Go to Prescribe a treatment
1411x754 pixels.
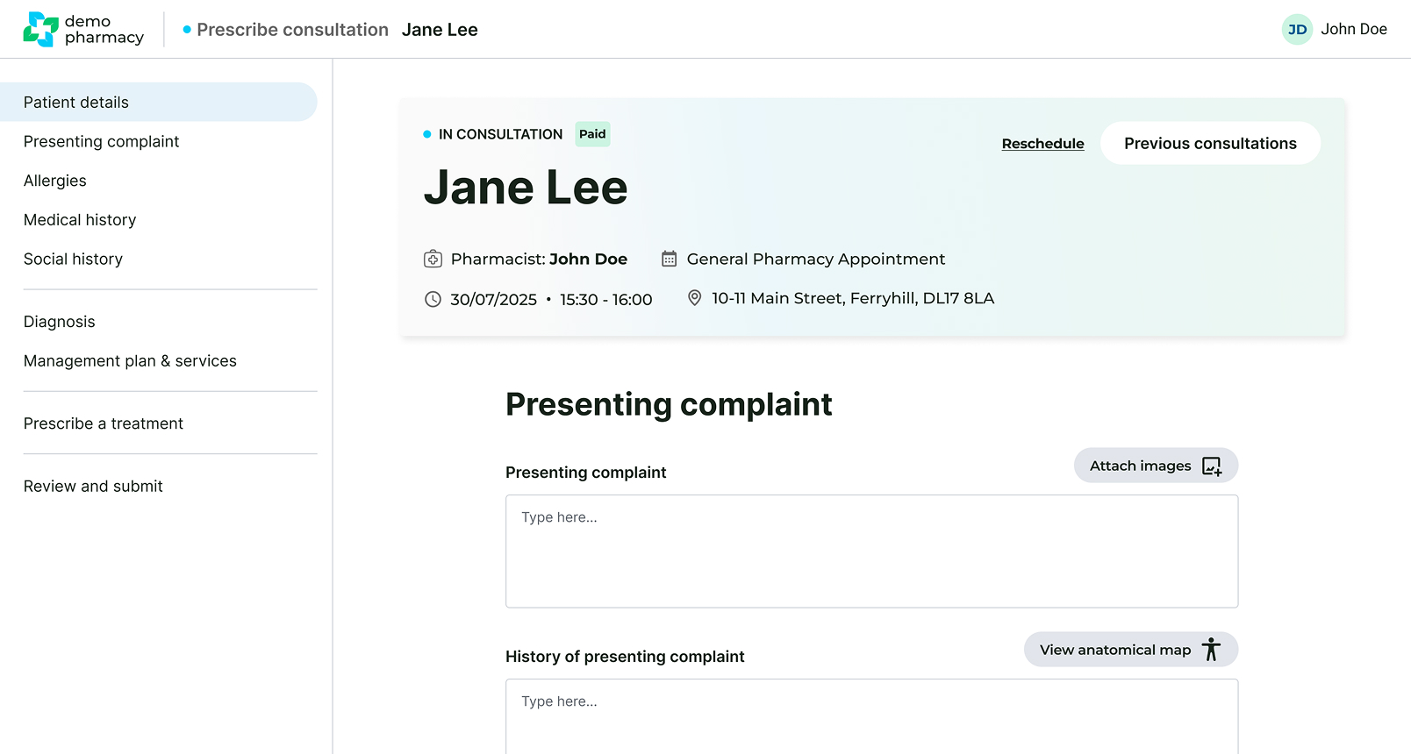[104, 423]
